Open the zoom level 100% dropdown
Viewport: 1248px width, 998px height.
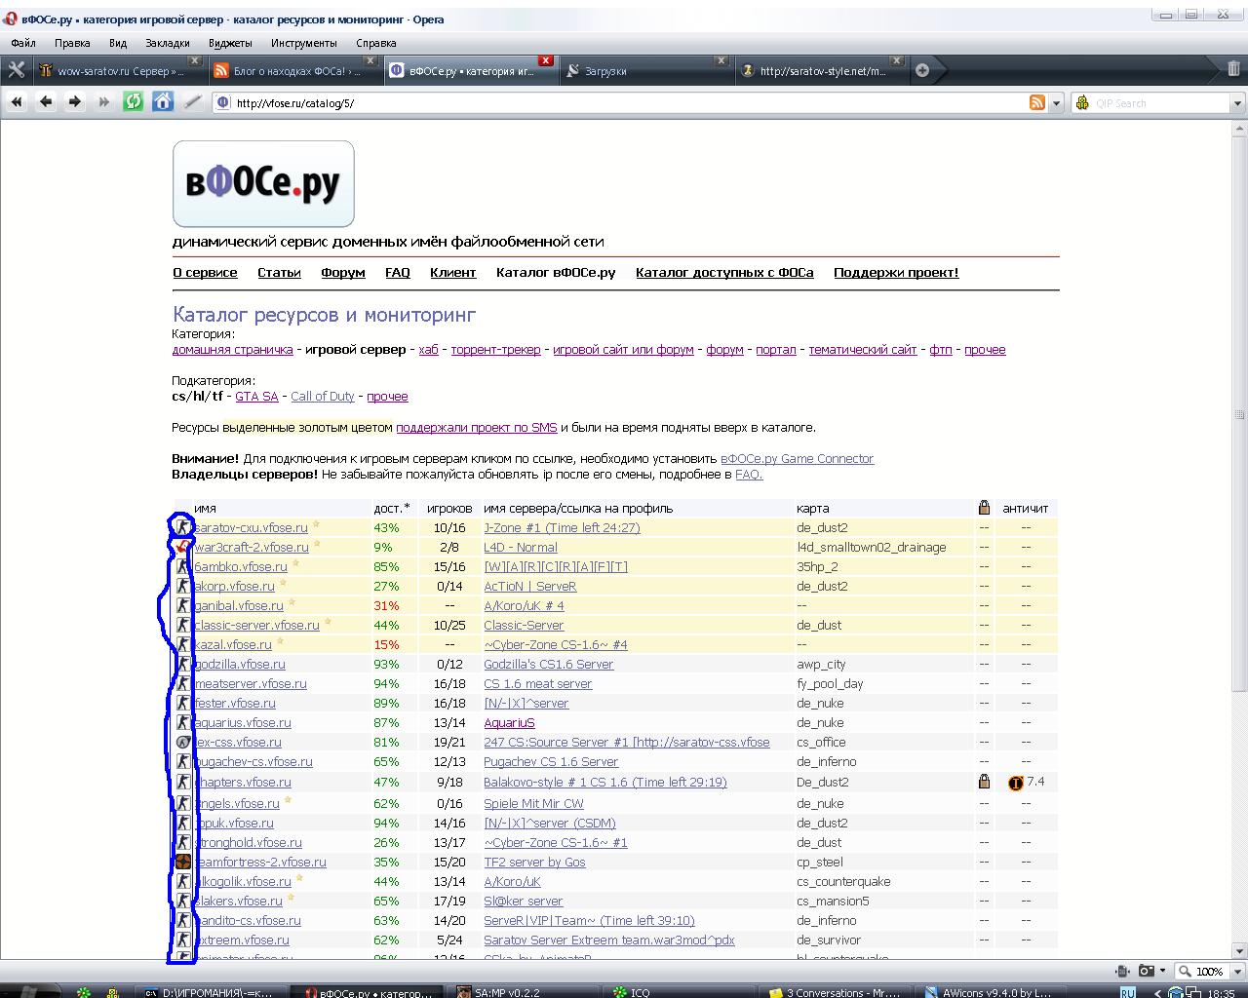tap(1208, 972)
